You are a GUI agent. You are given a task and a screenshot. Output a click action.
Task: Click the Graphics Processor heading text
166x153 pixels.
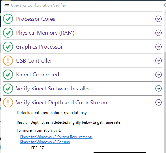coord(39,47)
